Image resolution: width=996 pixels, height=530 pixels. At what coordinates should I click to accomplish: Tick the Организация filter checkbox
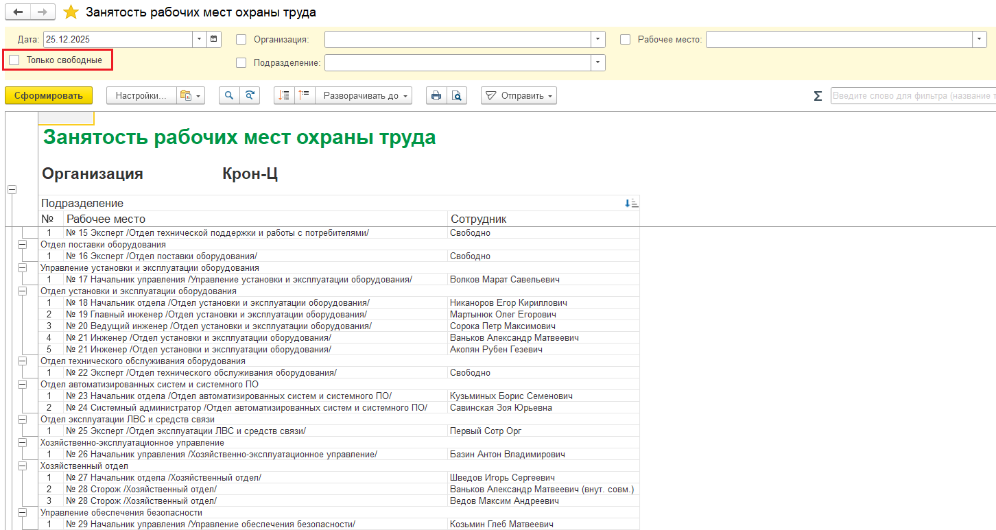click(x=241, y=40)
